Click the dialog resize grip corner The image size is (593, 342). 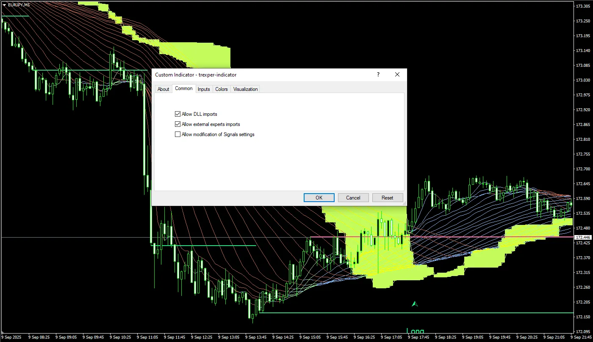[x=404, y=203]
